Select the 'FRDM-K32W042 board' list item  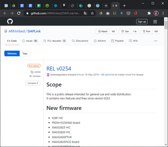(66, 123)
